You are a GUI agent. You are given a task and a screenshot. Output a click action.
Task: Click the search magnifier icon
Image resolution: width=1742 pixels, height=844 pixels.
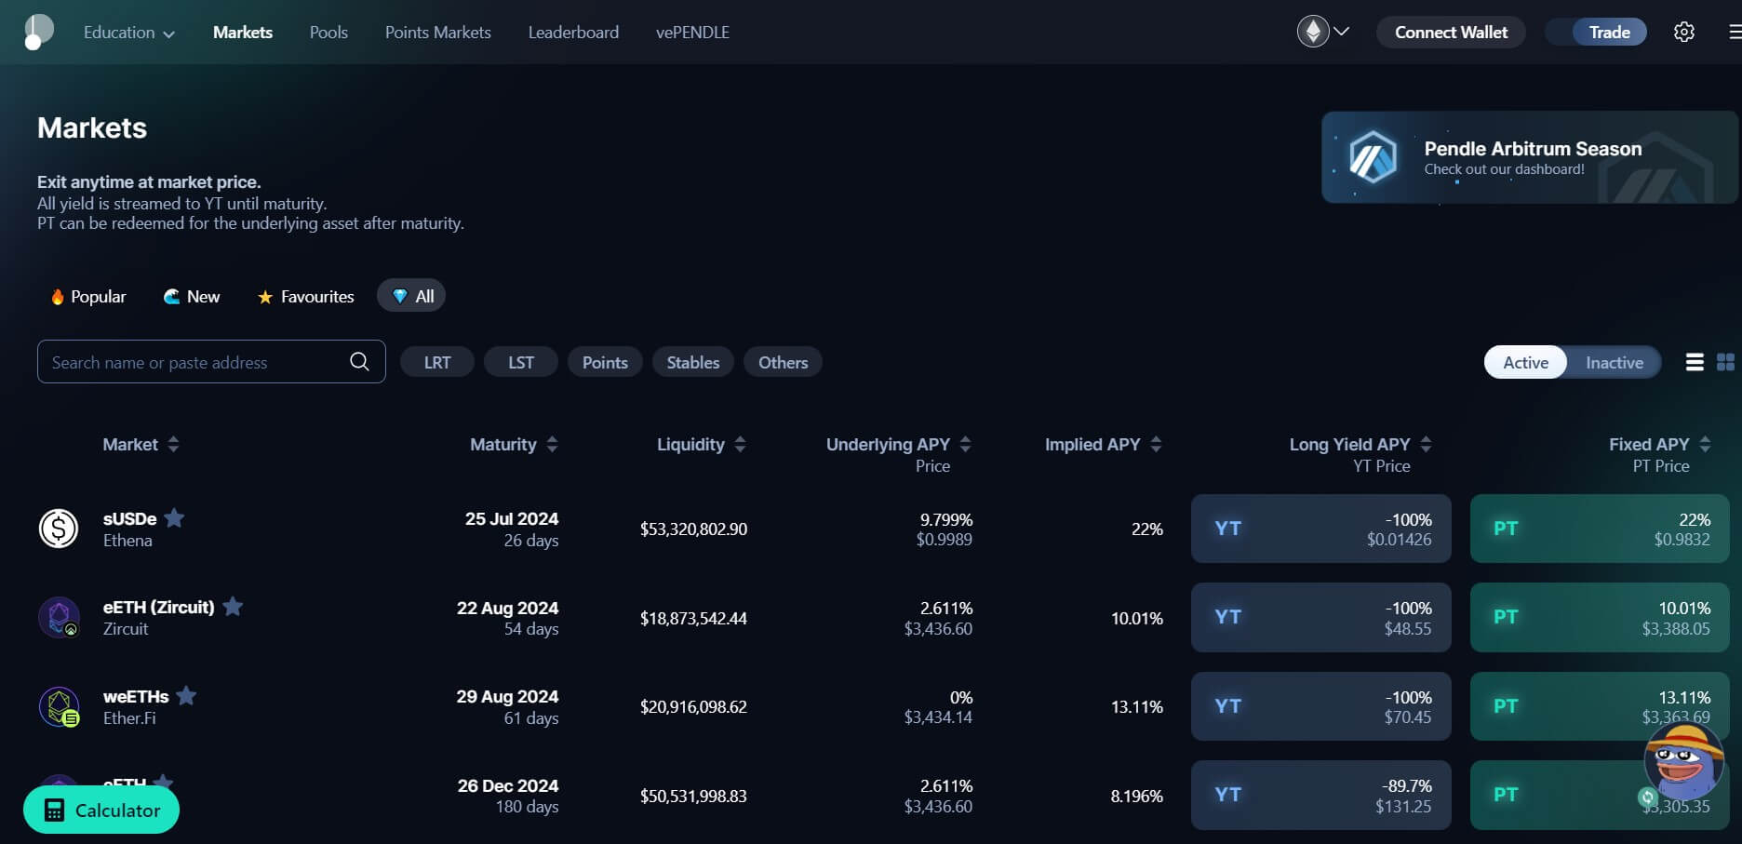359,361
